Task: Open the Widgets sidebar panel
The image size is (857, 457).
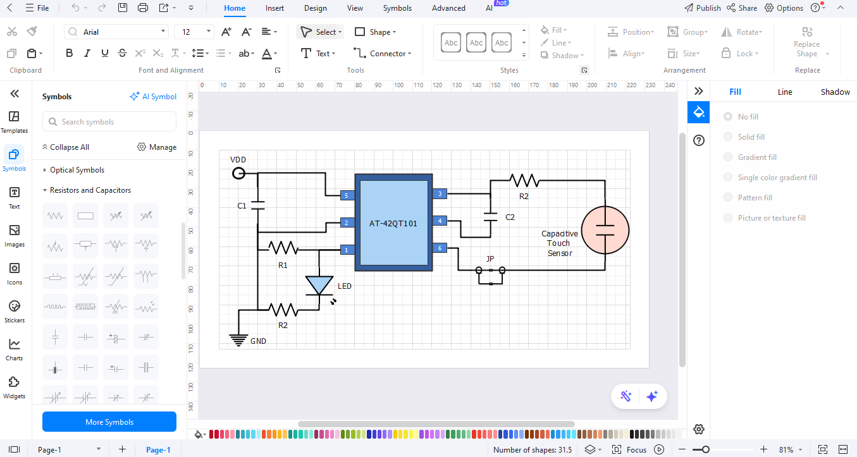Action: 14,387
